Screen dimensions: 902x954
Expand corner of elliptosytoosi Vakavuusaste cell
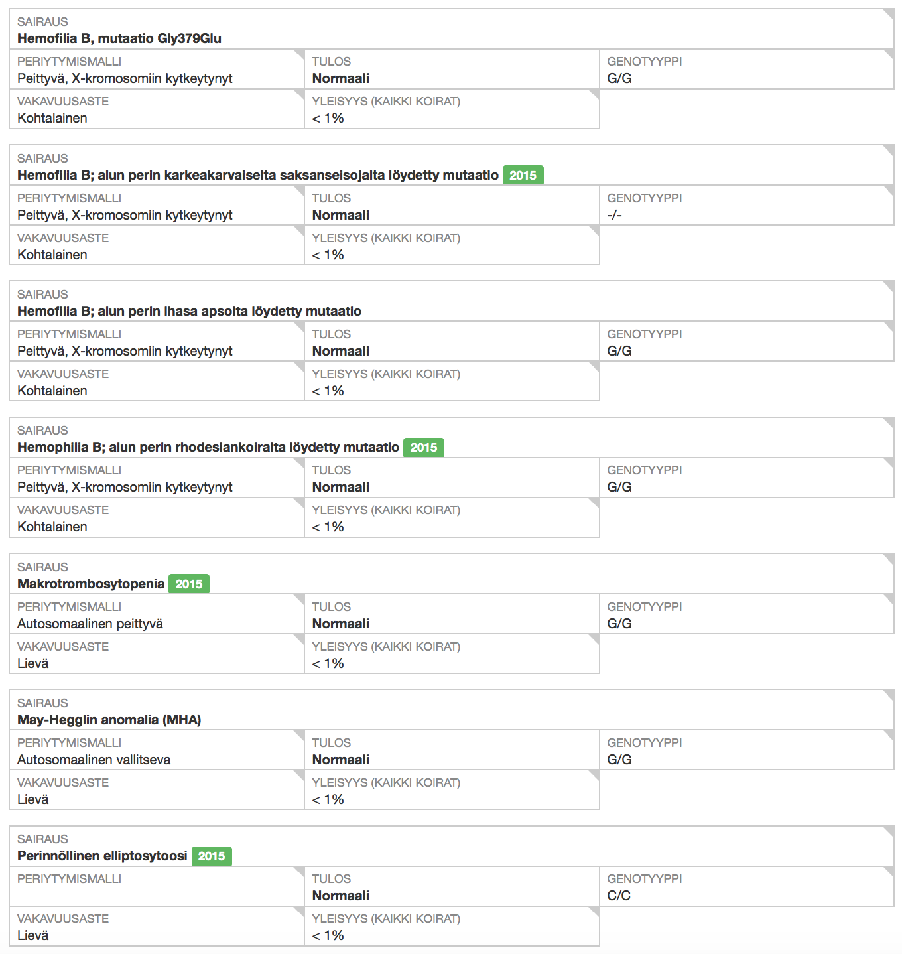[x=299, y=912]
